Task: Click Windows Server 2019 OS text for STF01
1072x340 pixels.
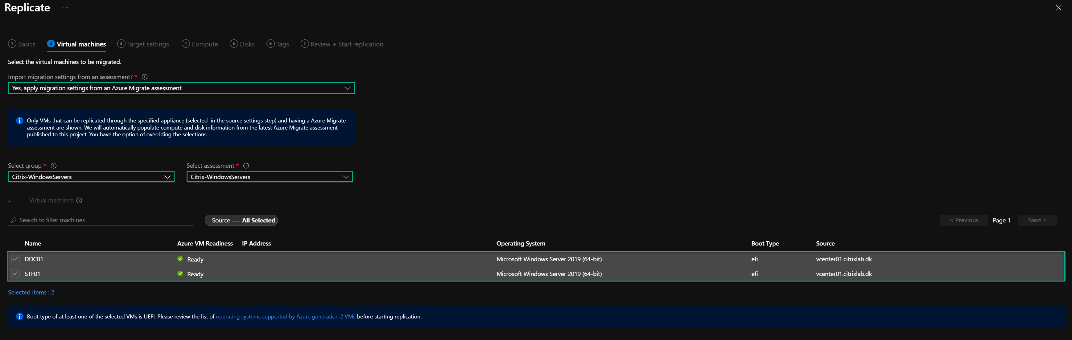Action: 549,274
